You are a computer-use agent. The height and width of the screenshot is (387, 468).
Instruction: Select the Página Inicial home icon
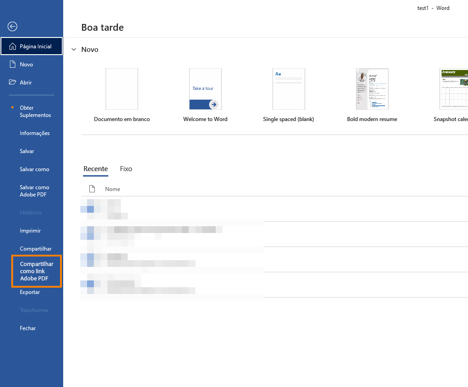click(11, 46)
